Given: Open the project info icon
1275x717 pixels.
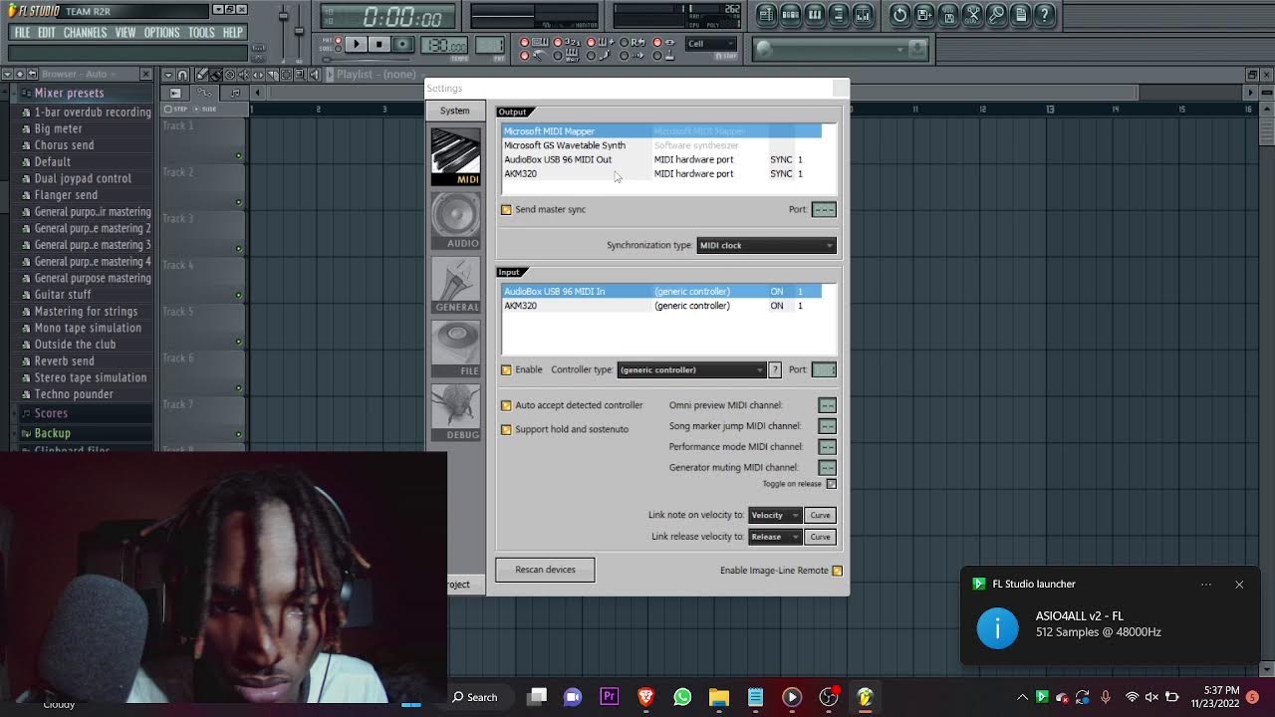Looking at the screenshot, I should pos(1021,15).
